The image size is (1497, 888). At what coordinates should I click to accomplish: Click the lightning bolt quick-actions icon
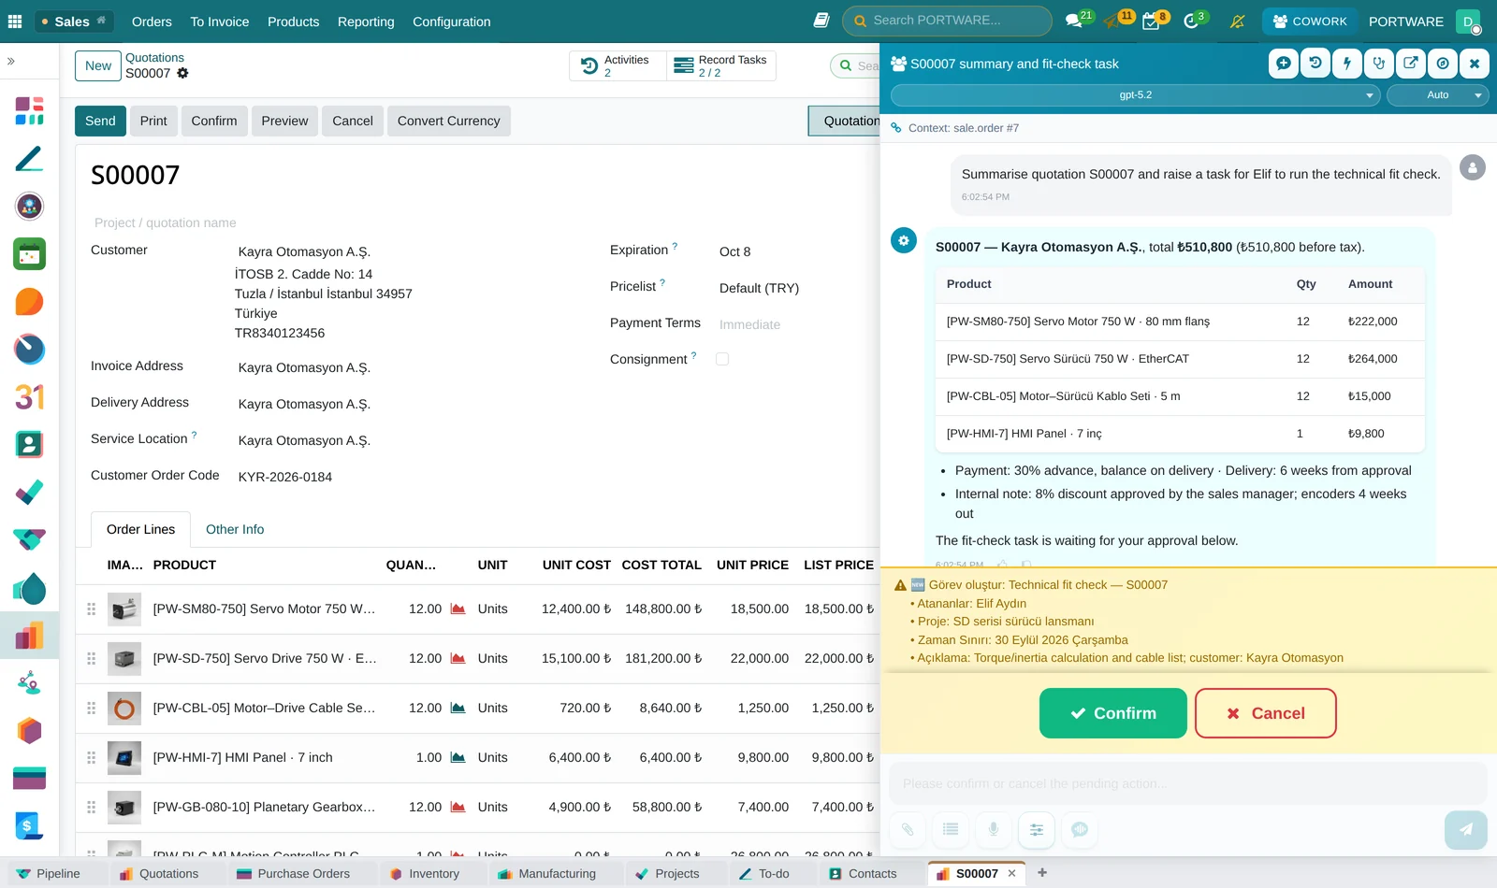click(1346, 64)
